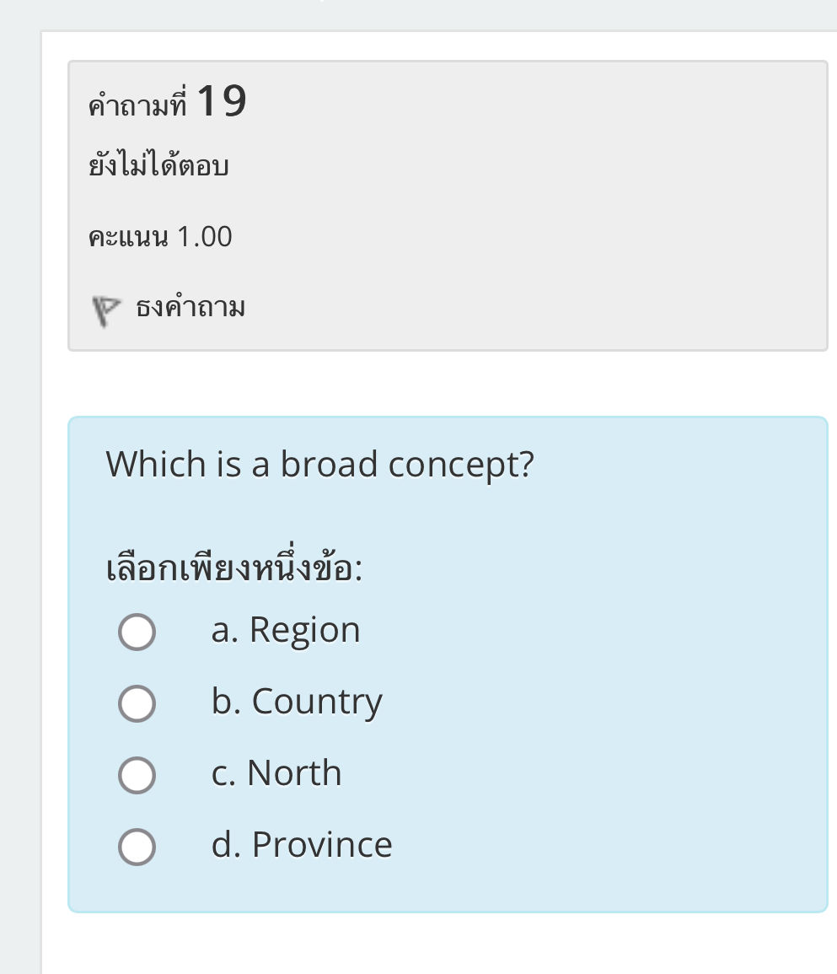Click the Province answer label text
This screenshot has width=837, height=974.
pos(303,844)
